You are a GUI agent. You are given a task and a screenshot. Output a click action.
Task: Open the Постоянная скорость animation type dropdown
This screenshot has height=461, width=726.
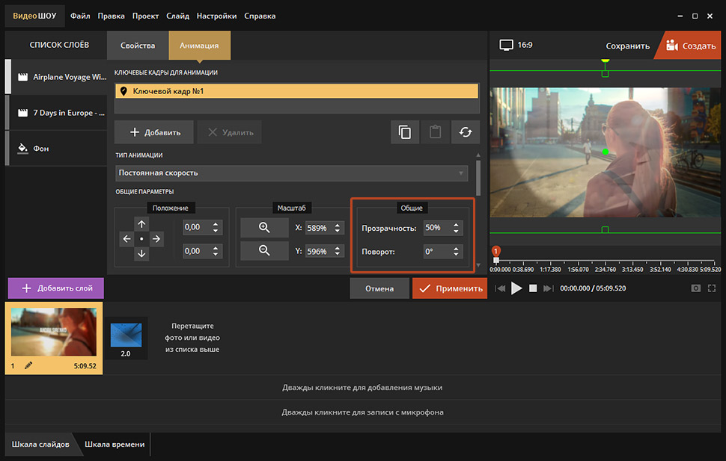coord(291,173)
